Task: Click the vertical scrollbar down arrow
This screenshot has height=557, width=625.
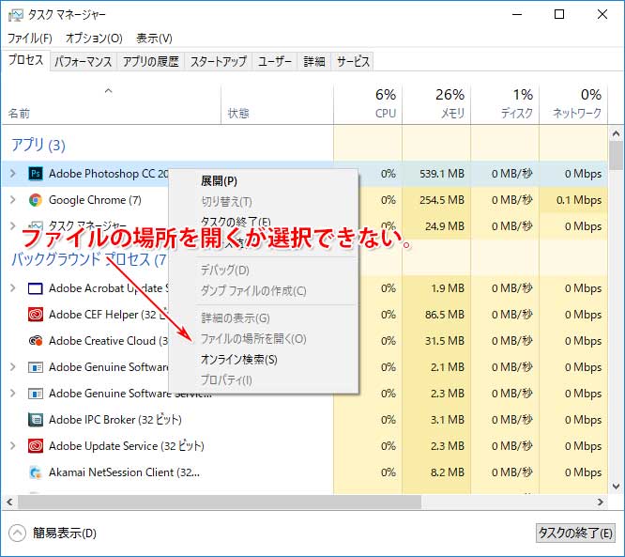Action: (x=616, y=487)
